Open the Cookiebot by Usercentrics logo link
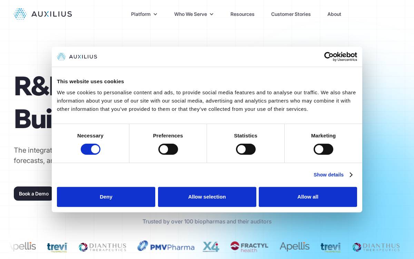The width and height of the screenshot is (414, 259). pyautogui.click(x=341, y=57)
